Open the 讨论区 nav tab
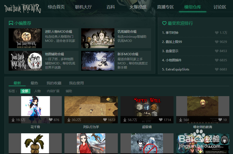 pos(220,7)
